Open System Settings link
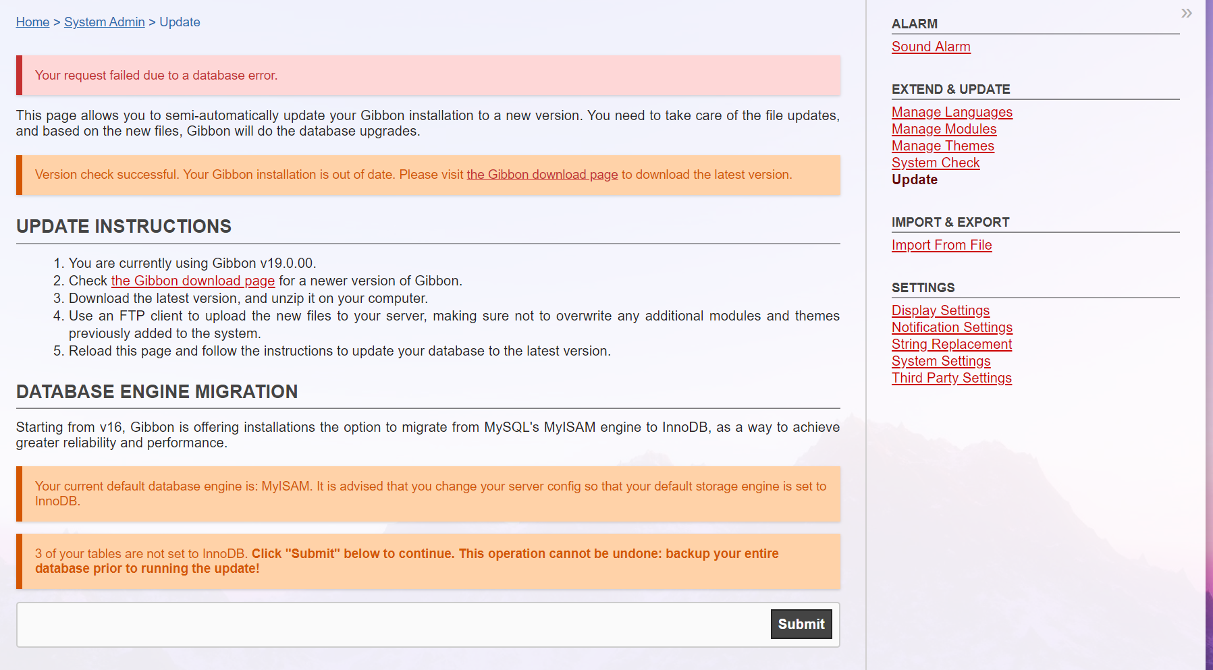This screenshot has width=1213, height=670. [941, 361]
